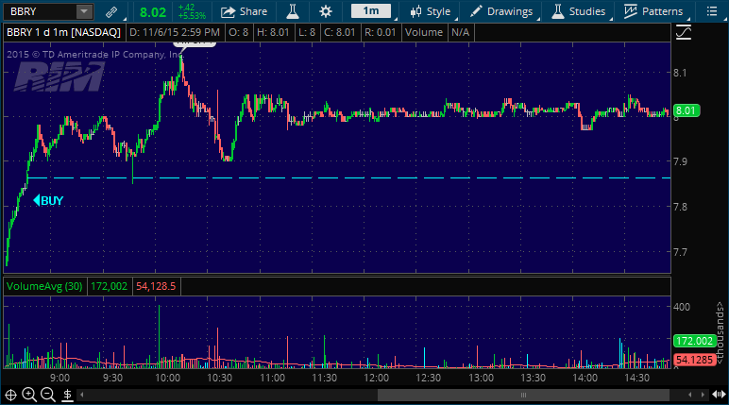Click the 54.1285 average volume bubble

(694, 360)
